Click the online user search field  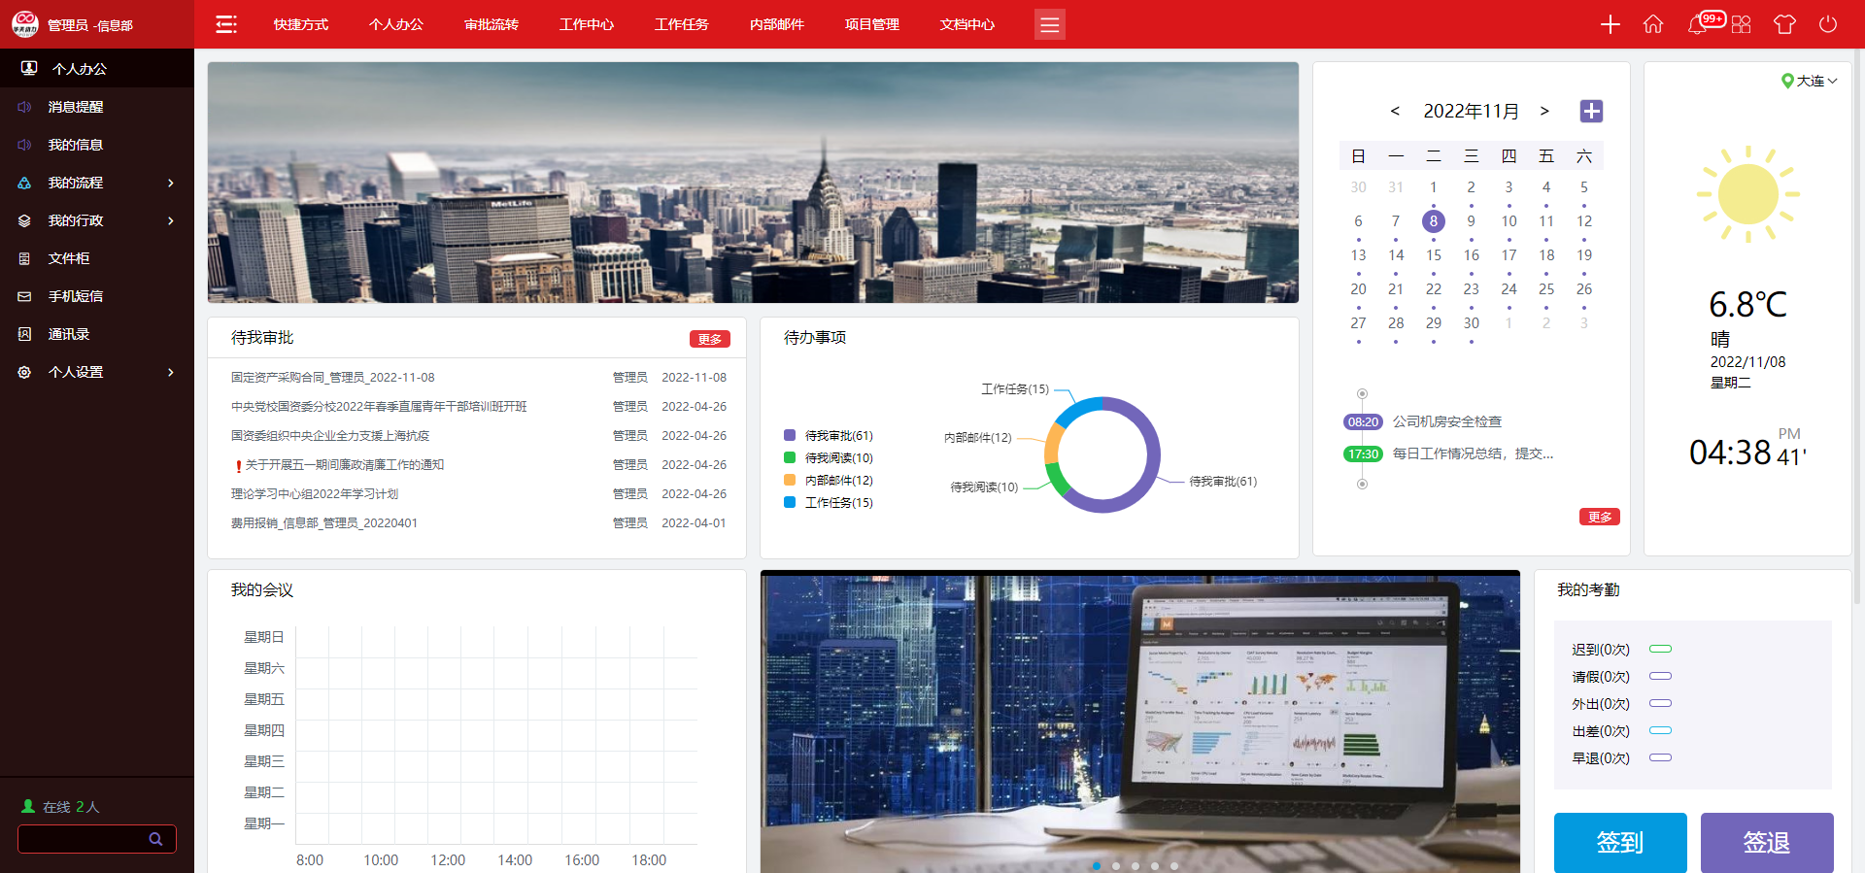[x=83, y=839]
